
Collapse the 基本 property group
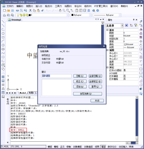click(107, 30)
